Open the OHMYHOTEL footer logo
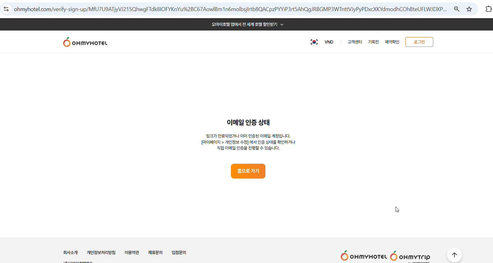493x263 pixels. (x=364, y=256)
